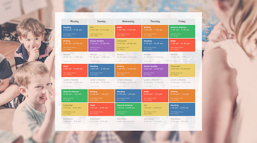
Task: Select the Friday column header
Action: (182, 21)
